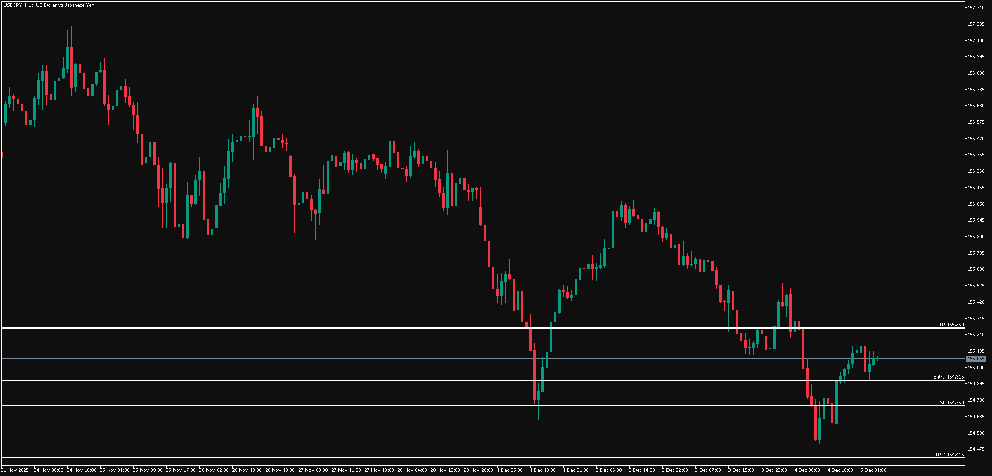The width and height of the screenshot is (992, 476).
Task: Click the current price tag 155.055
Action: click(x=976, y=359)
